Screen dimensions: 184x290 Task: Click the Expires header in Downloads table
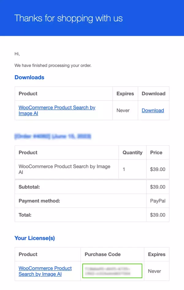[x=125, y=93]
